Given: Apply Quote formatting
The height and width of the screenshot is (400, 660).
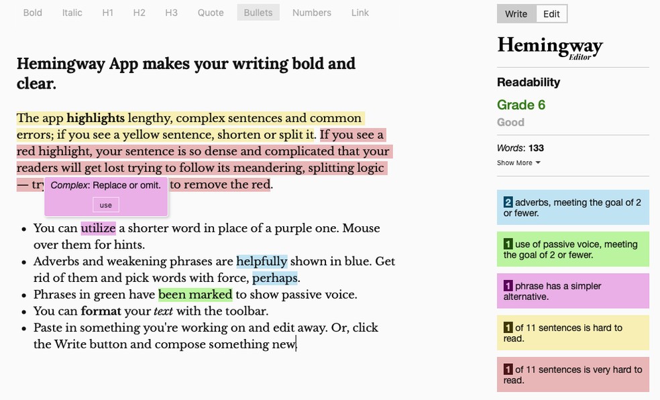Looking at the screenshot, I should pyautogui.click(x=211, y=13).
